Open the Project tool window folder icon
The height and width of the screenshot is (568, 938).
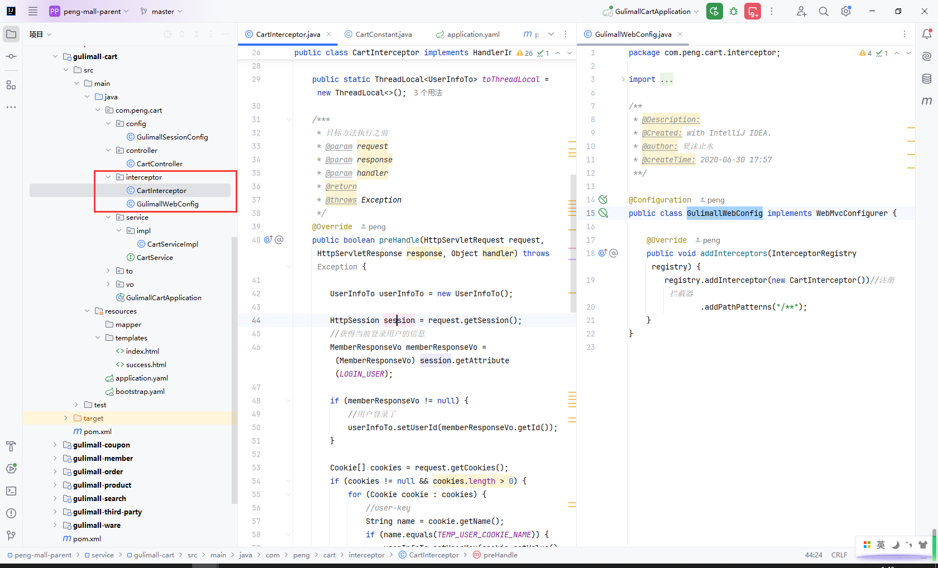[11, 34]
